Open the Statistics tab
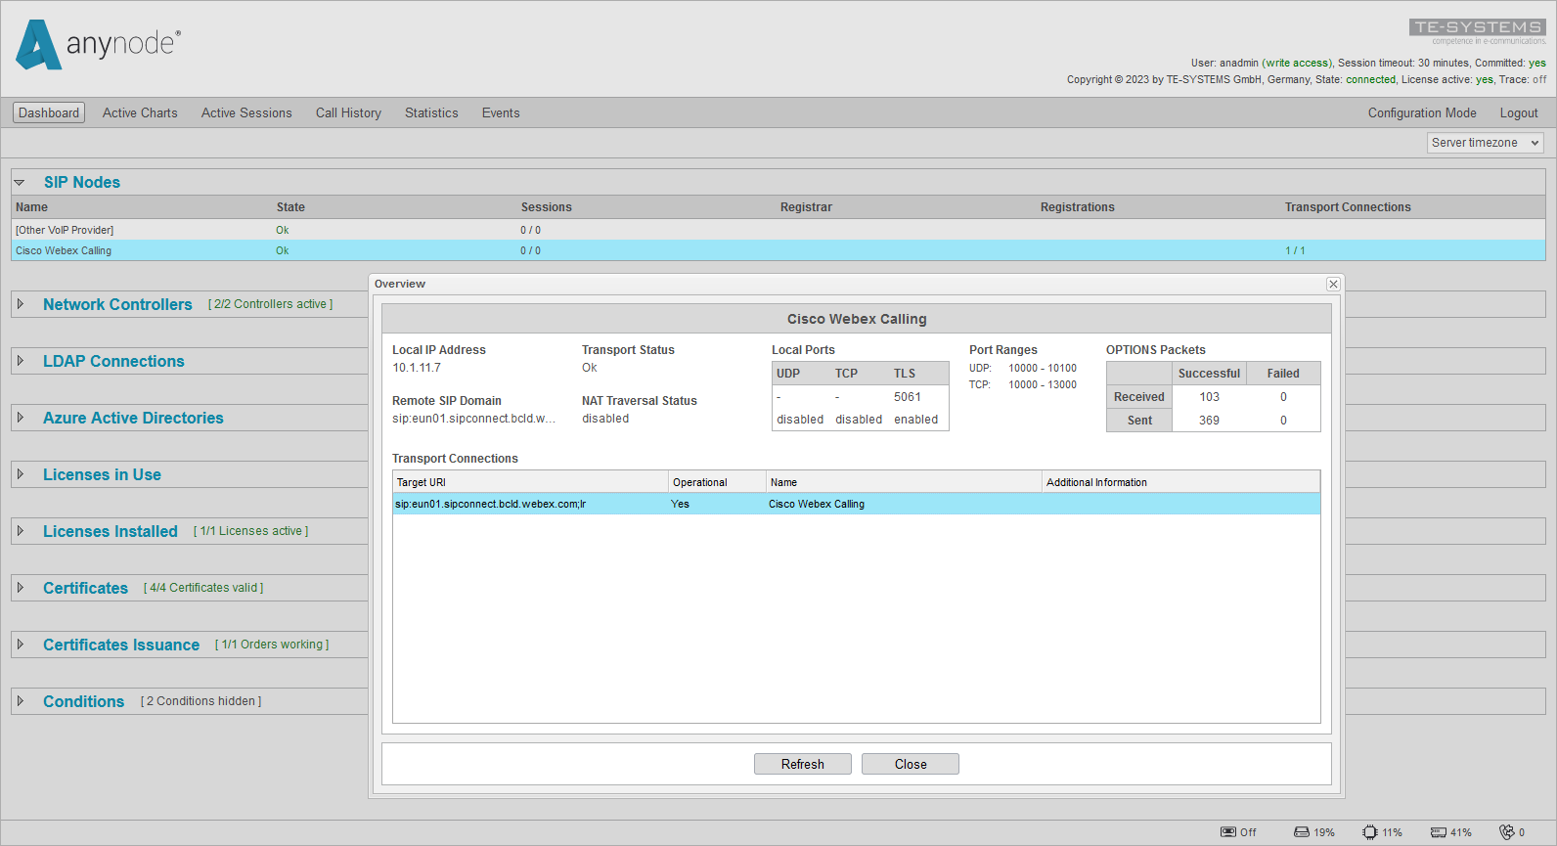 431,112
